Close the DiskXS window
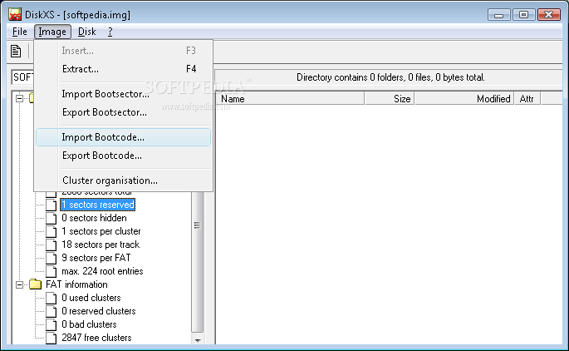Image resolution: width=569 pixels, height=351 pixels. (x=549, y=15)
